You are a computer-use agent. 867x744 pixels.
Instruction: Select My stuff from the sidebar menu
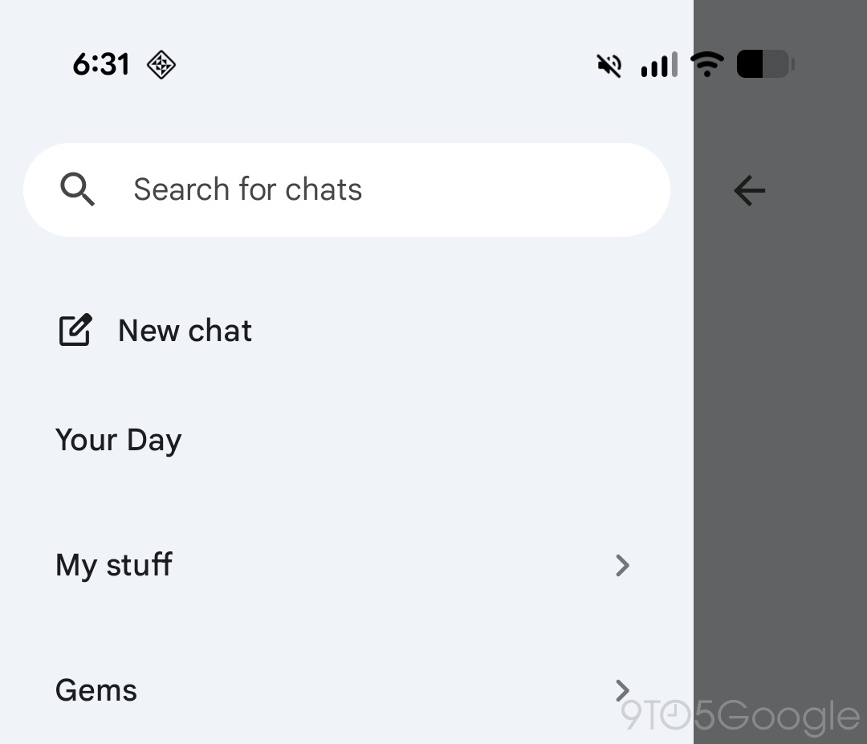tap(113, 565)
